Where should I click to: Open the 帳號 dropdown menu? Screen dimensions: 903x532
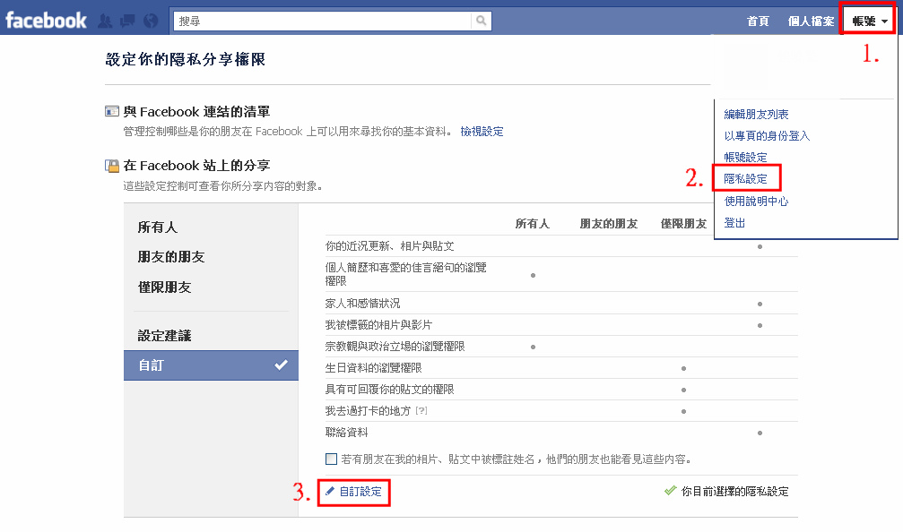(x=869, y=21)
